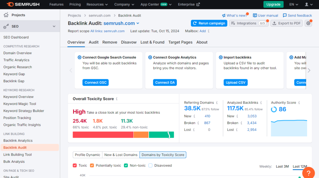Click the Upload CSV button
The height and width of the screenshot is (178, 319).
tap(236, 82)
